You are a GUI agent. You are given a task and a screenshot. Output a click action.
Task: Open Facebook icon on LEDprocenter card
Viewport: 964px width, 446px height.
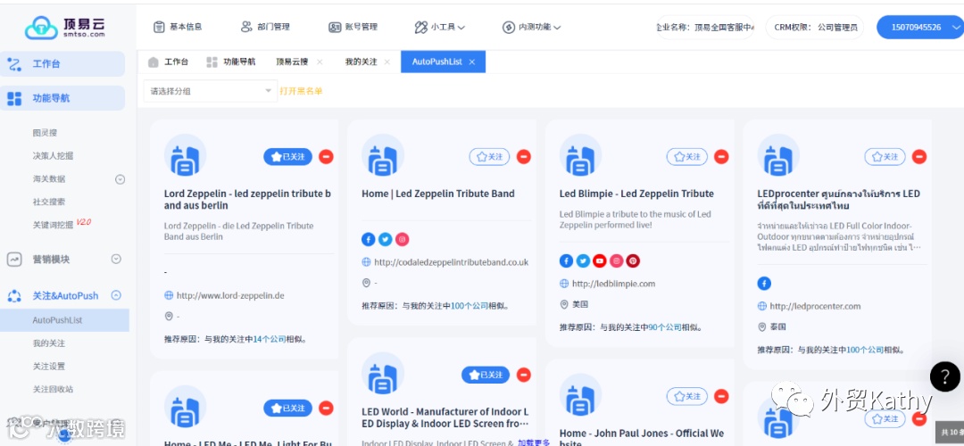click(763, 283)
